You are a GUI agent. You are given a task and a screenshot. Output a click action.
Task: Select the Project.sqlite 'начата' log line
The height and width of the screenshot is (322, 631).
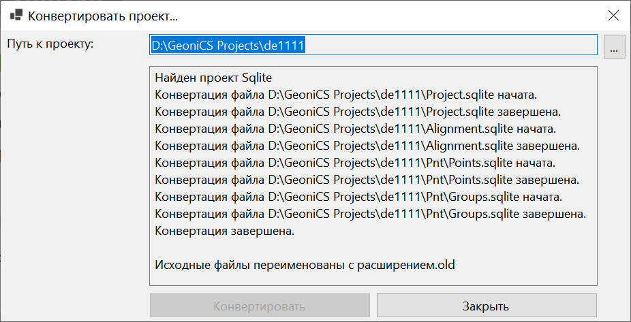click(x=351, y=94)
